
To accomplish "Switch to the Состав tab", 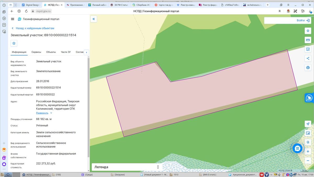I will coord(80,52).
